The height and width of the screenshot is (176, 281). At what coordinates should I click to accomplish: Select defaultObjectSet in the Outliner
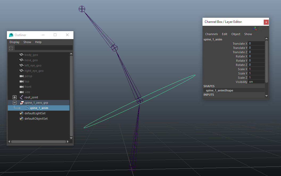(36, 119)
